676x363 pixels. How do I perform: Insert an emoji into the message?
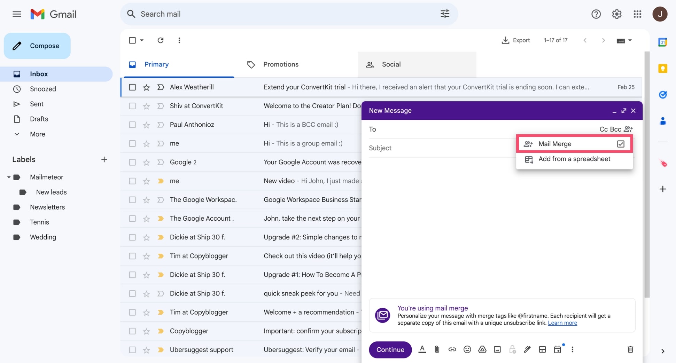coord(467,349)
